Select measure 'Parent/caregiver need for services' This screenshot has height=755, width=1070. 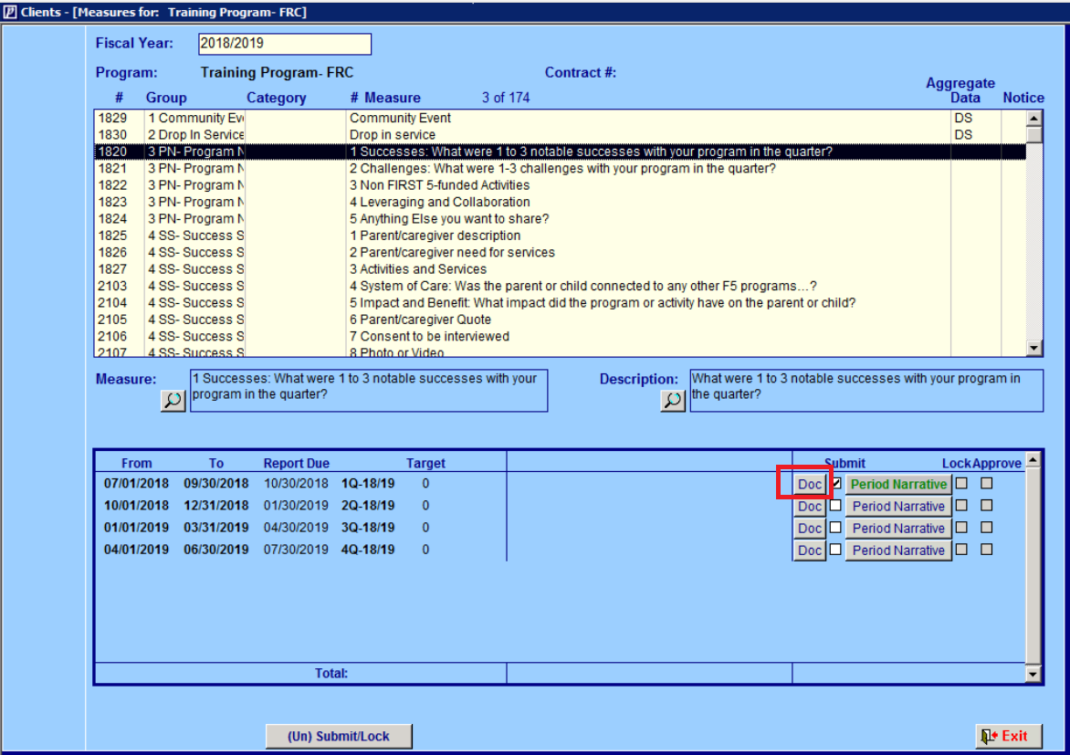[x=560, y=252]
